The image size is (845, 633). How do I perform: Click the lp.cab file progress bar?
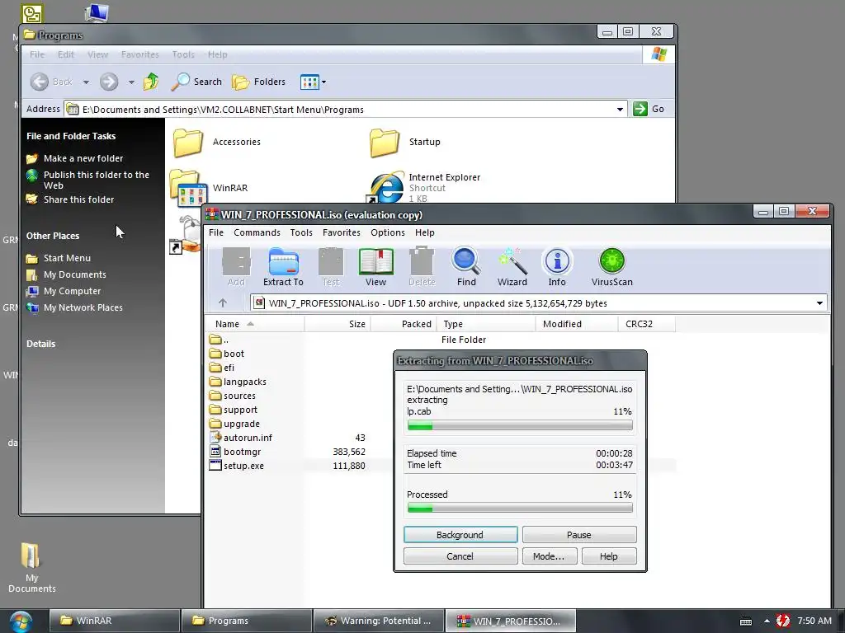tap(520, 426)
